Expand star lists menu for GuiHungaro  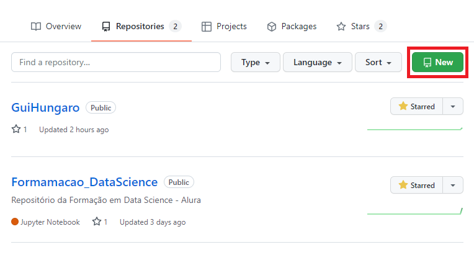click(x=453, y=106)
